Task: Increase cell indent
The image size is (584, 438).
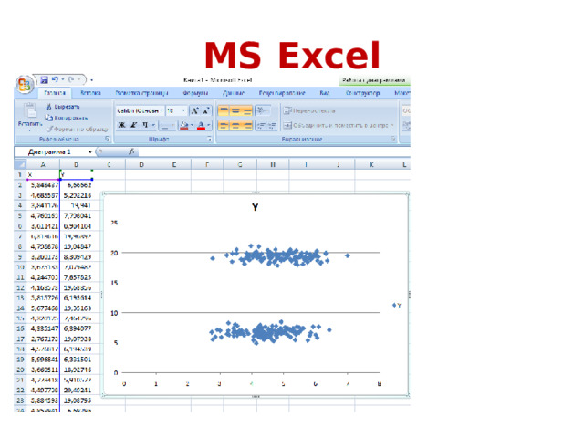Action: 272,126
